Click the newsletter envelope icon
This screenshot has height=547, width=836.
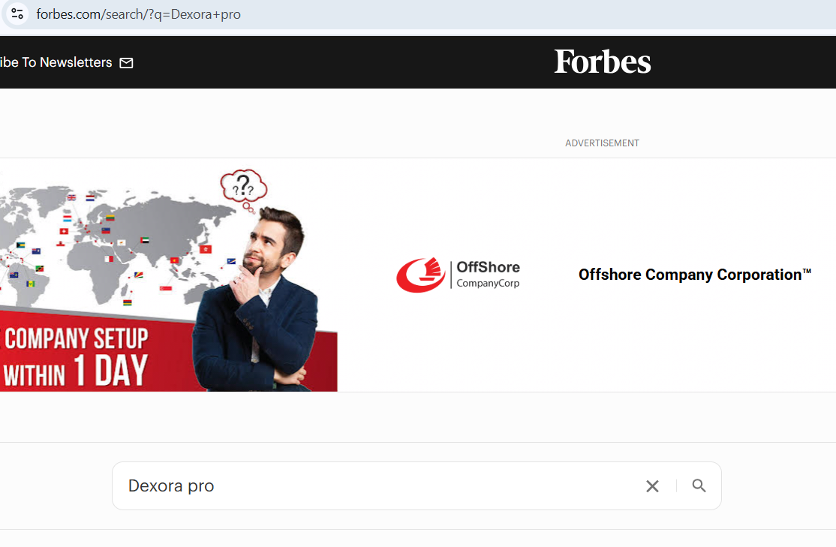click(x=126, y=63)
